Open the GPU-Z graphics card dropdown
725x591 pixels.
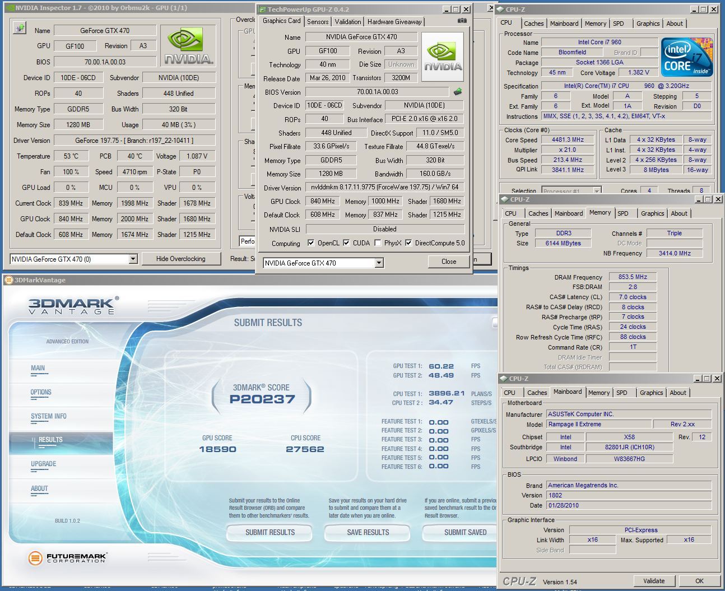pos(379,263)
